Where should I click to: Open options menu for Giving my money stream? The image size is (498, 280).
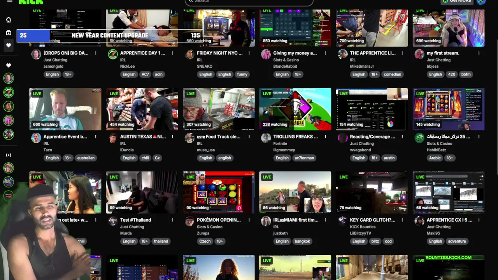tap(326, 53)
